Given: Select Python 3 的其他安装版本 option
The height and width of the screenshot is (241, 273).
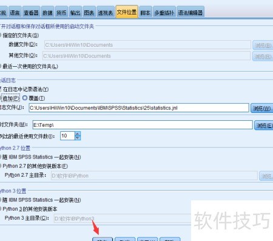Looking at the screenshot, I should coord(29,209).
